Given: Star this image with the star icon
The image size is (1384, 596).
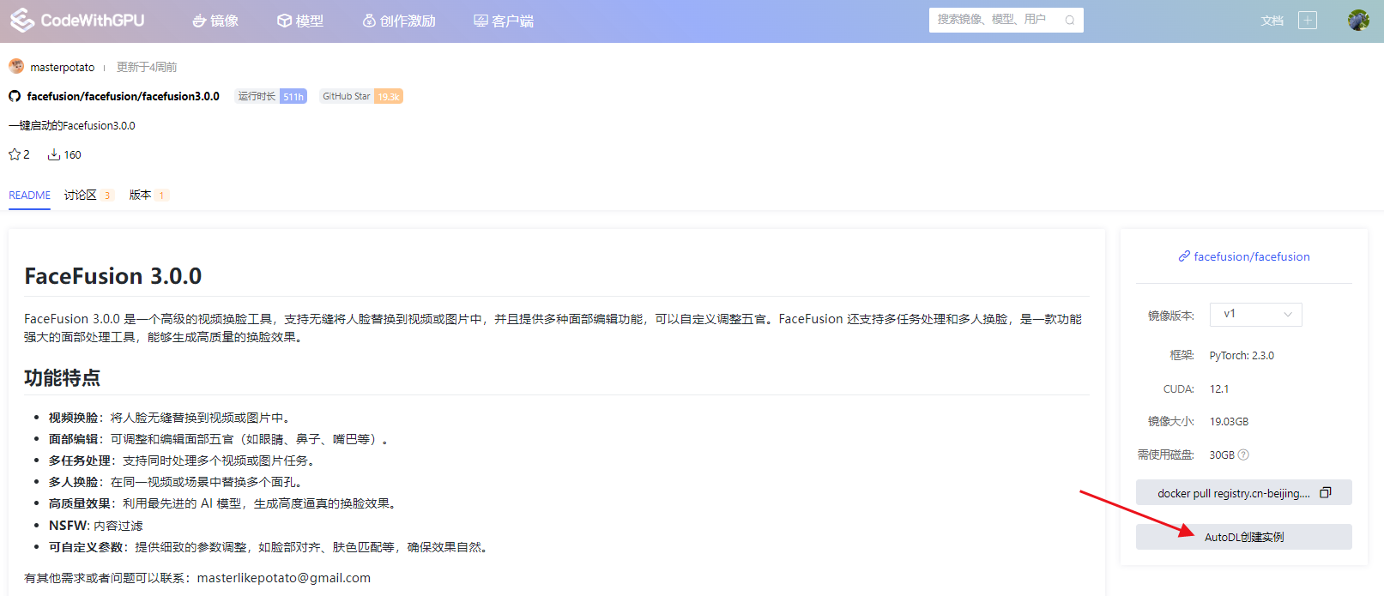Looking at the screenshot, I should (x=15, y=154).
